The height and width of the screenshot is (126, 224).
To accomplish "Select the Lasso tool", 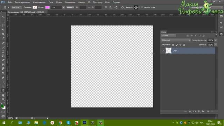I will click(3, 26).
